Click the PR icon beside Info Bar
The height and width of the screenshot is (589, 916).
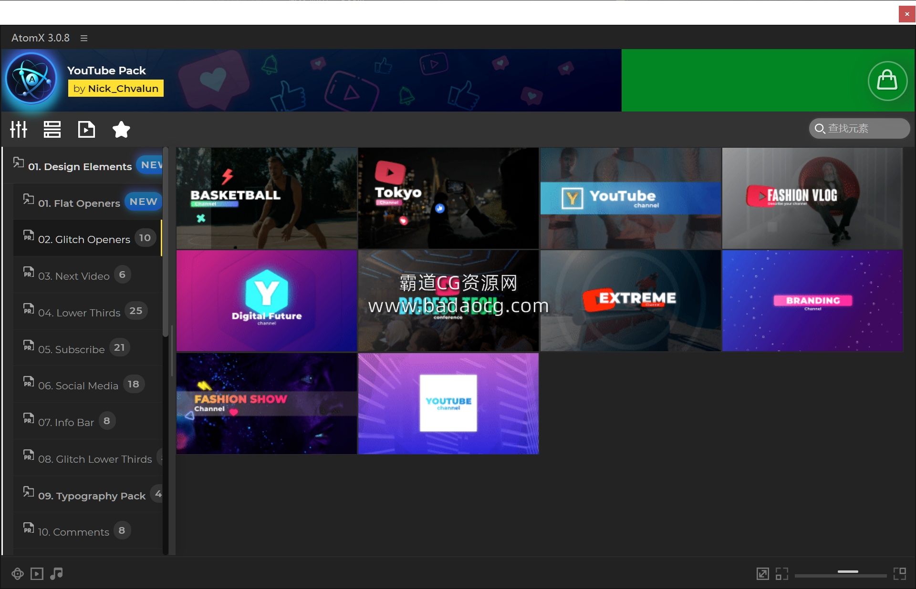pyautogui.click(x=29, y=418)
